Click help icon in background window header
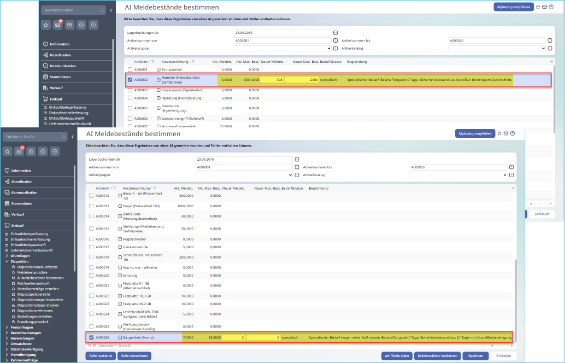565x363 pixels. 551,7
